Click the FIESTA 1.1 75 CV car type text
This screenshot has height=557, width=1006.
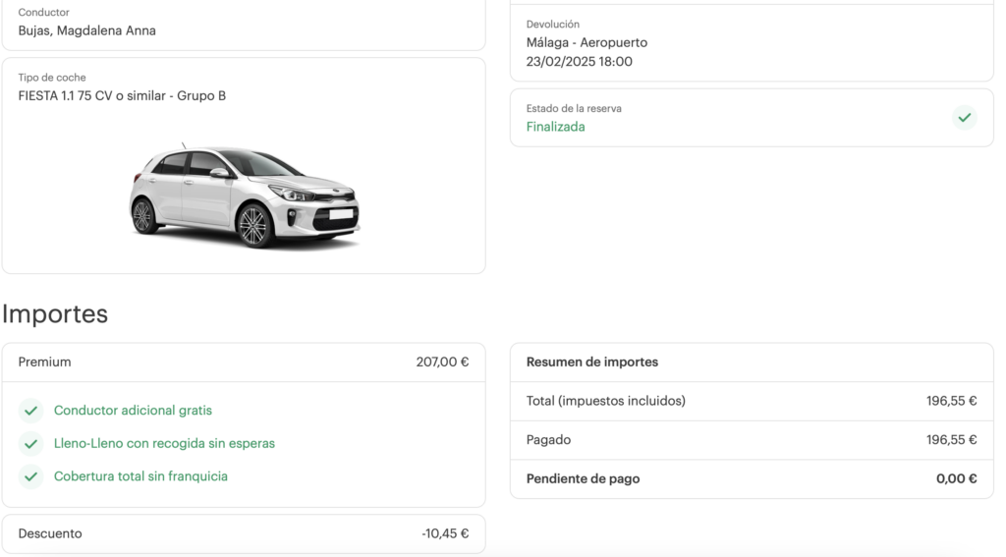[122, 96]
